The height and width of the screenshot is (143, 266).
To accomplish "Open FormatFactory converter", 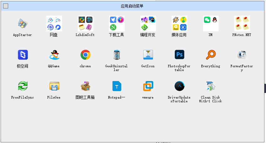I will [242, 55].
